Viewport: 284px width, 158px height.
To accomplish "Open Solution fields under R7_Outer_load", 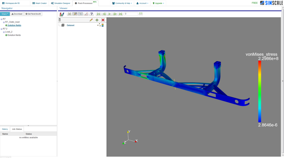I will (14, 25).
